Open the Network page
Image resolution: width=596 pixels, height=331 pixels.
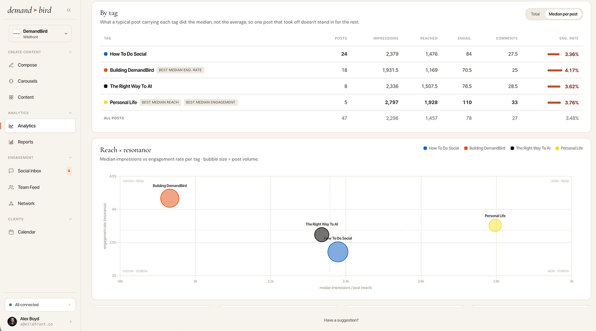click(40, 204)
